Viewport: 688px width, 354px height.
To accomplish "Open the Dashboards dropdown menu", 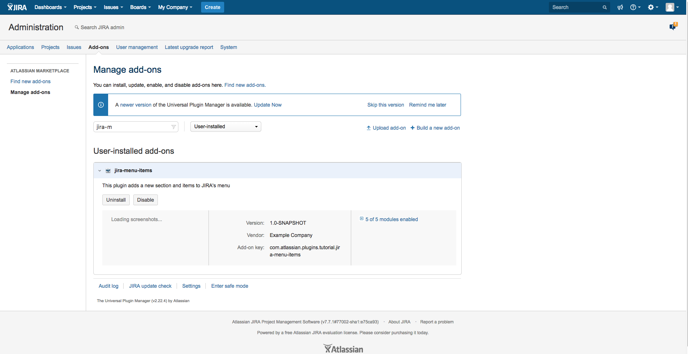I will click(50, 7).
